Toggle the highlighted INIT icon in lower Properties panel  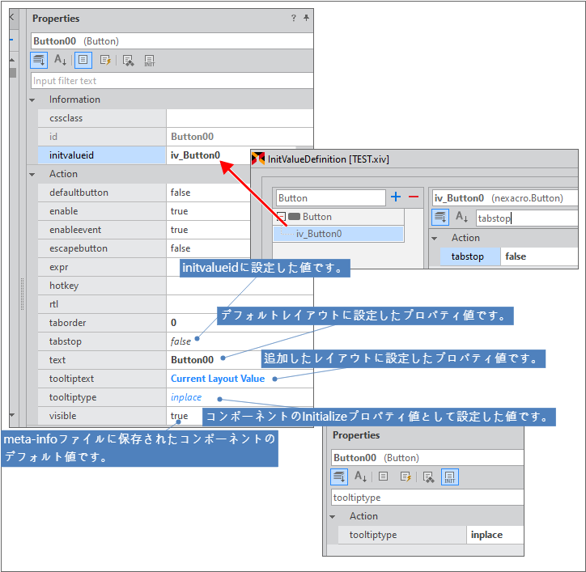pos(450,477)
